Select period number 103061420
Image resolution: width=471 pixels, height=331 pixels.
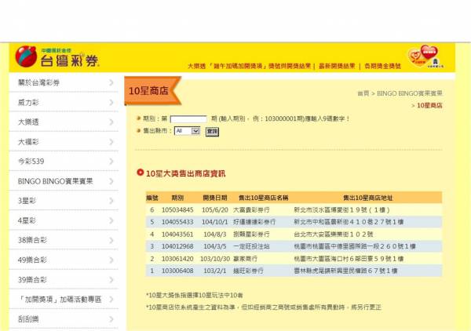[177, 259]
